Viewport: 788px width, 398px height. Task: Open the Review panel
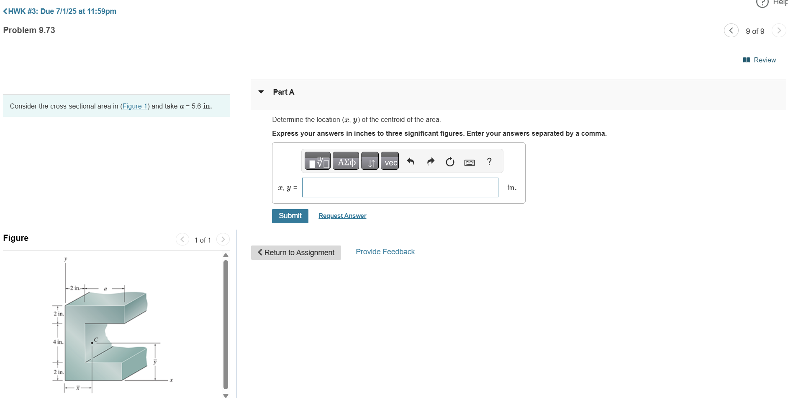(x=763, y=60)
